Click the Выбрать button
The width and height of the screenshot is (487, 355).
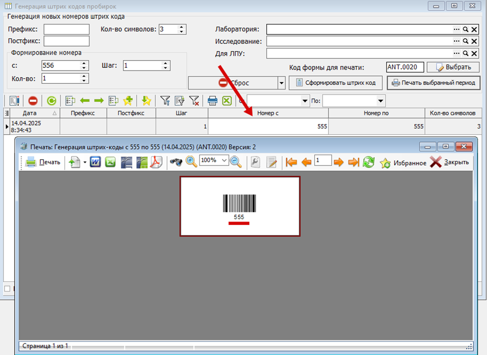pyautogui.click(x=453, y=67)
